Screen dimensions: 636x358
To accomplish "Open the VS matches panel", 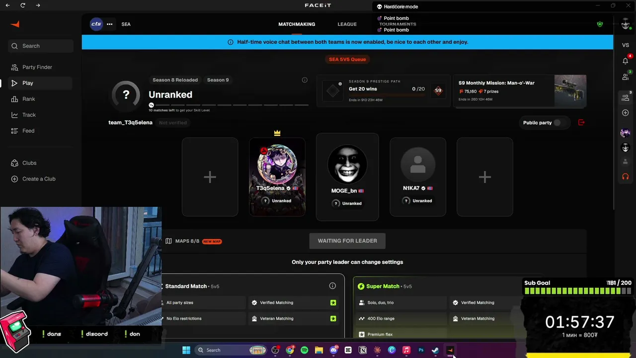I will tap(626, 45).
